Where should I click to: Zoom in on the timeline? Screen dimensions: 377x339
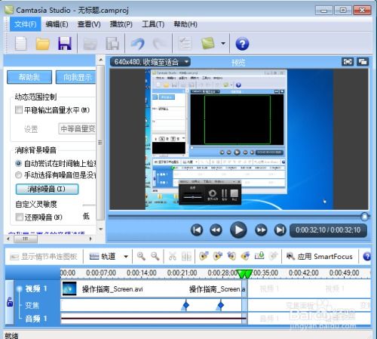(x=141, y=257)
